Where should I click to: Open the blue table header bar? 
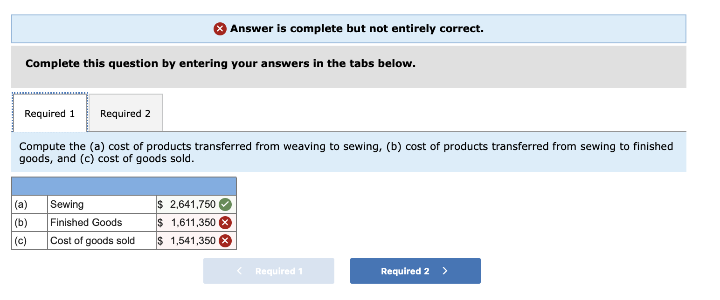(124, 186)
